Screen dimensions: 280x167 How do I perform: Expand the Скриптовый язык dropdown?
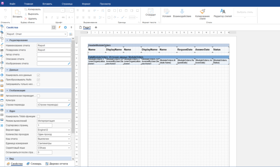[x=54, y=148]
